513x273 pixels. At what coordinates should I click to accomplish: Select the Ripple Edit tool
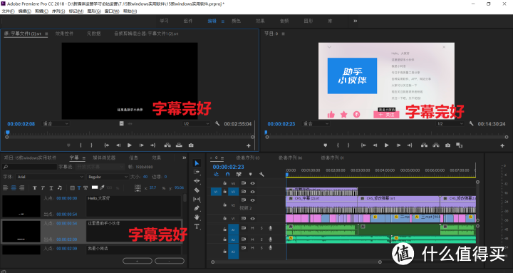click(x=197, y=180)
